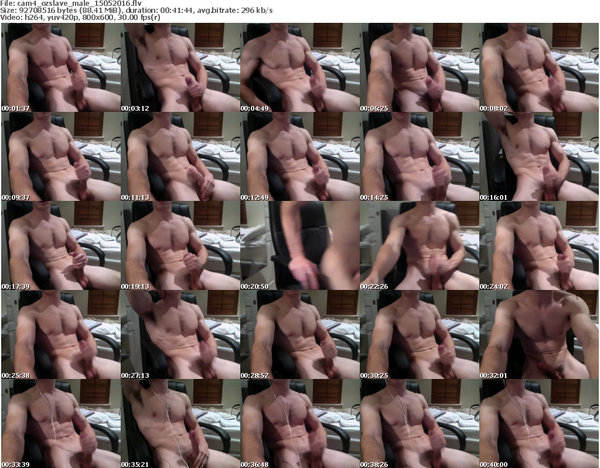Image resolution: width=600 pixels, height=468 pixels.
Task: Select the file name line in the header
Action: pos(71,4)
